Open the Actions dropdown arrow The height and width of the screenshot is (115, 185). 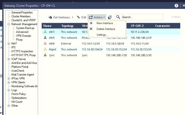coord(104,17)
